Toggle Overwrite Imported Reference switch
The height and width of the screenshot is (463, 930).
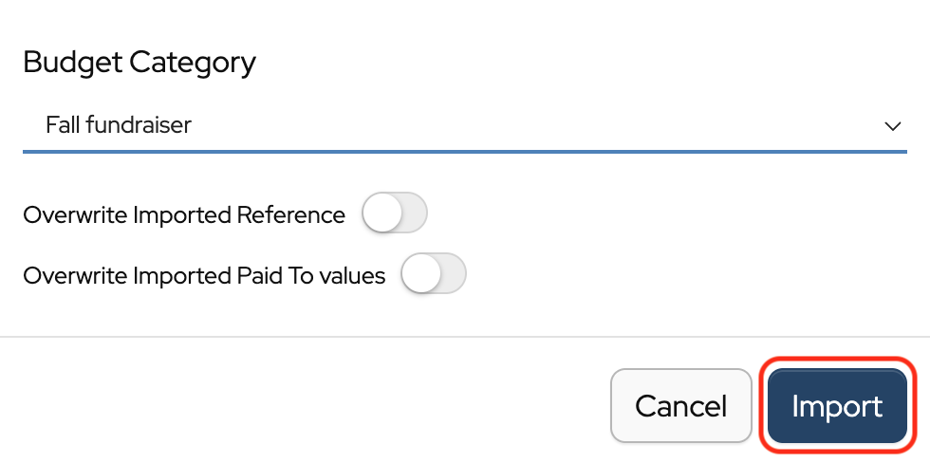click(x=395, y=214)
